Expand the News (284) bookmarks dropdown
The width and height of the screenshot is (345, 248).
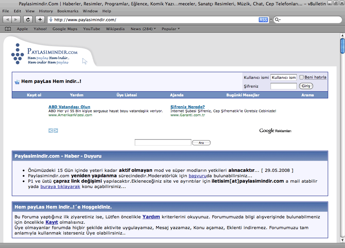143,29
